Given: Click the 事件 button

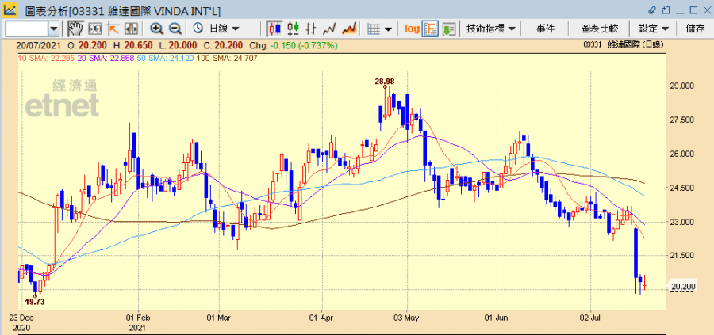Looking at the screenshot, I should (545, 29).
